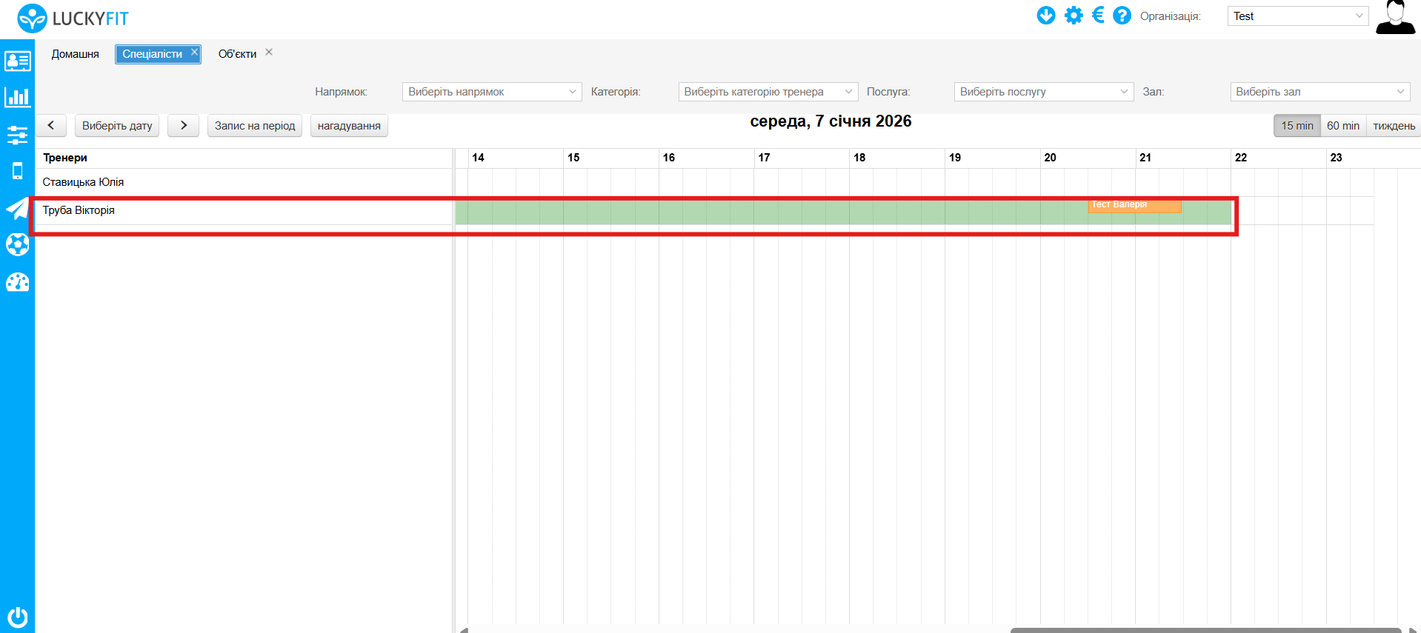Click the euro currency icon
The width and height of the screenshot is (1421, 633).
[x=1098, y=16]
